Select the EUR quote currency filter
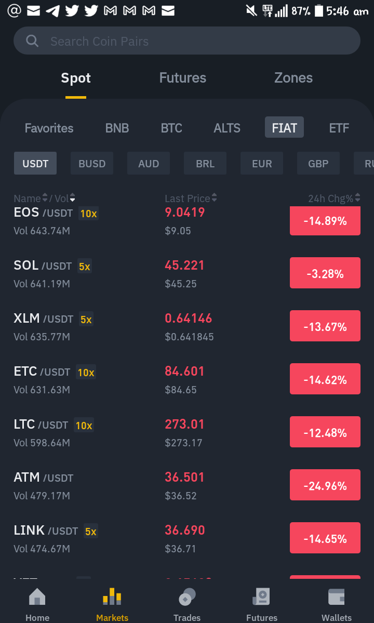The image size is (374, 623). tap(262, 163)
